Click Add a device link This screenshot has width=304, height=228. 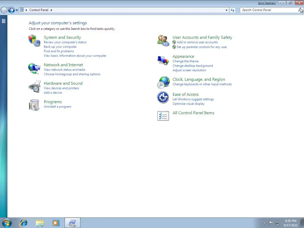click(x=53, y=92)
